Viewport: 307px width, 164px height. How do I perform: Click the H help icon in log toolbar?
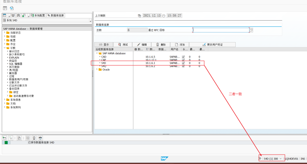click(28, 138)
